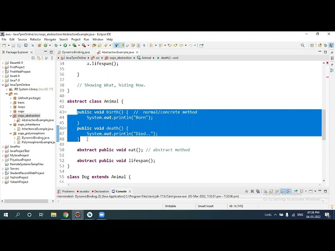This screenshot has width=335, height=251.
Task: Click the Coverage run icon
Action: coord(74,45)
